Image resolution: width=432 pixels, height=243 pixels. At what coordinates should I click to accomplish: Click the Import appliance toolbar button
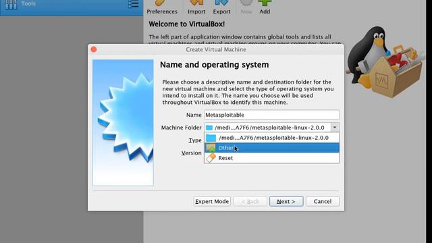196,7
